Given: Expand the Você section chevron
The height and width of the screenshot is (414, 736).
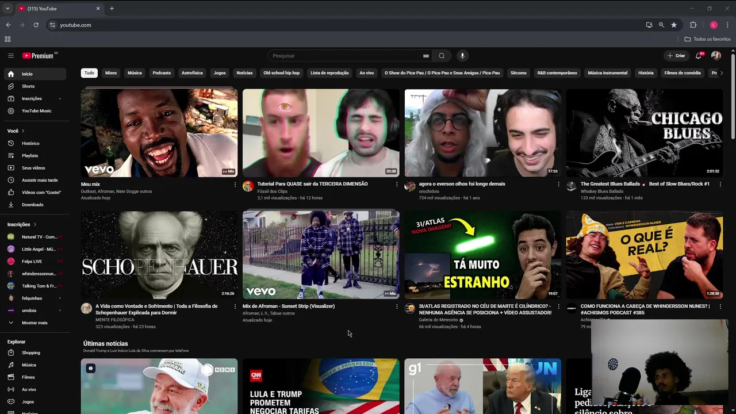Looking at the screenshot, I should pos(24,131).
